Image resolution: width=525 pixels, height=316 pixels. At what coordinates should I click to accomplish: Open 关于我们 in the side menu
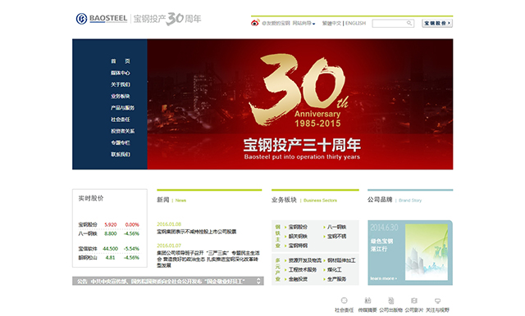121,84
